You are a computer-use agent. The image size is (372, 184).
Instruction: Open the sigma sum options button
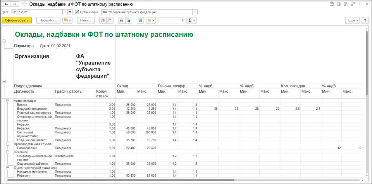point(191,20)
